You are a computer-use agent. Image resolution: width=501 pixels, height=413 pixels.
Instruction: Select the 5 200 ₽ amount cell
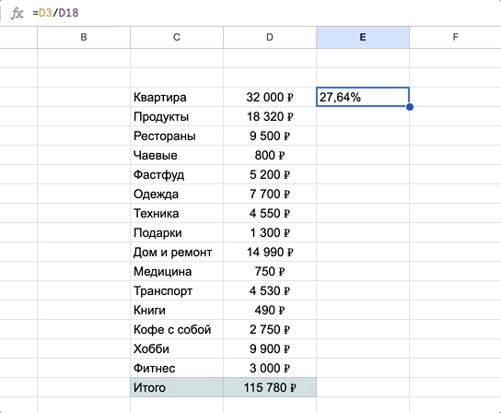point(270,174)
